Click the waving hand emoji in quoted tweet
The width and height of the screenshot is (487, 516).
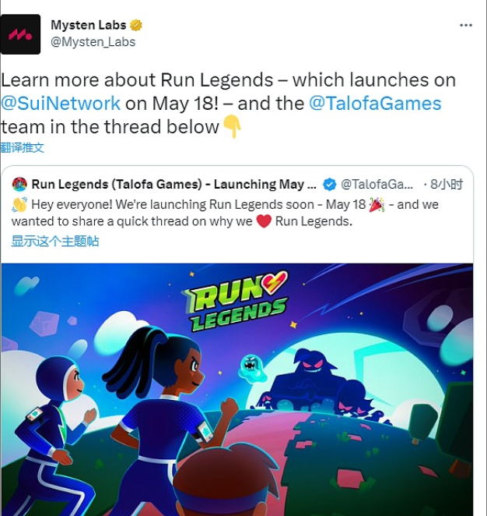(x=19, y=205)
